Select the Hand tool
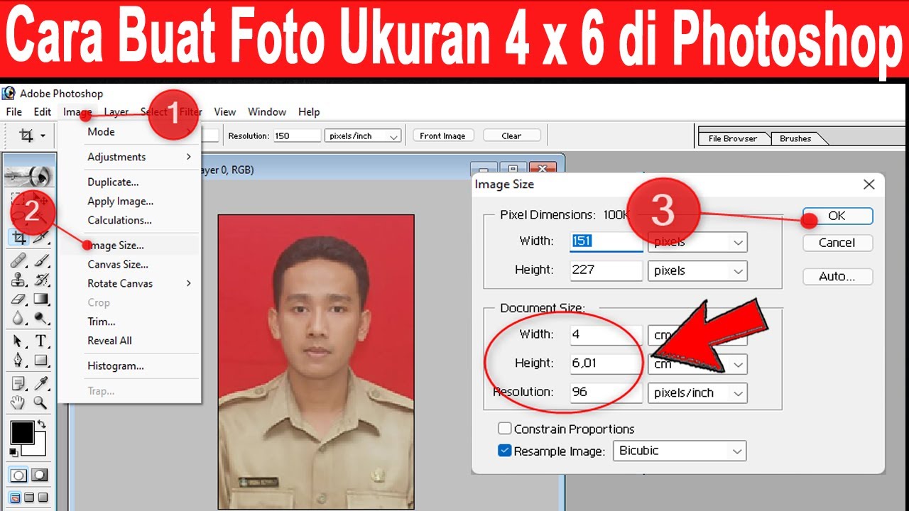Image resolution: width=909 pixels, height=511 pixels. 18,403
